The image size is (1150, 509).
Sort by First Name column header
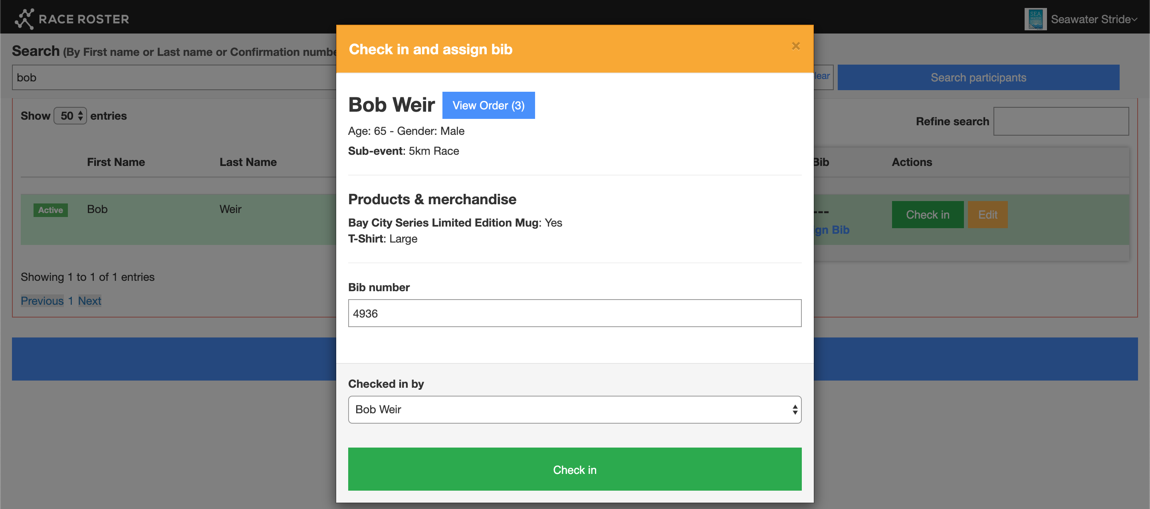click(x=116, y=162)
